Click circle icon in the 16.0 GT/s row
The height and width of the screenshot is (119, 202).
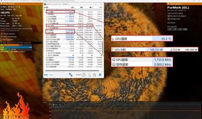(x=47, y=67)
